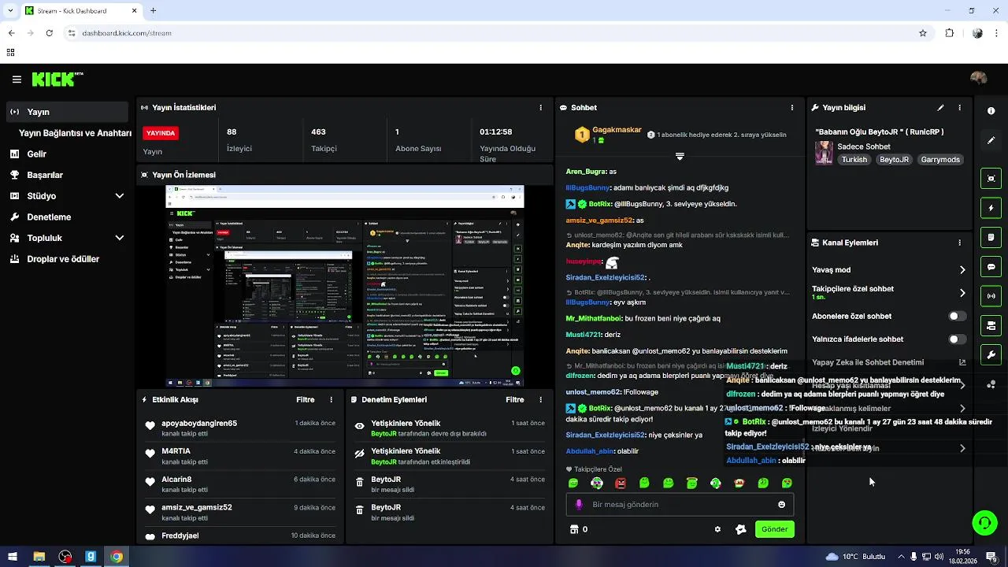Open the green headset support button

pos(984,522)
